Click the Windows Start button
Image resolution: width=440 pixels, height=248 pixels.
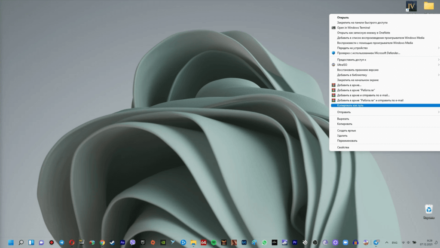coord(11,242)
